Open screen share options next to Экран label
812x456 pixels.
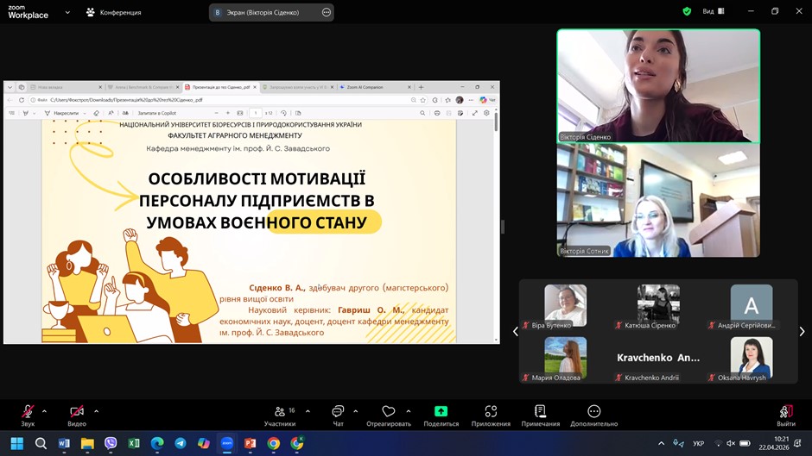(326, 13)
